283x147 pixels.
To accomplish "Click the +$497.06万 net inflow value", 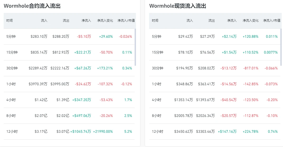I will [x=82, y=116].
